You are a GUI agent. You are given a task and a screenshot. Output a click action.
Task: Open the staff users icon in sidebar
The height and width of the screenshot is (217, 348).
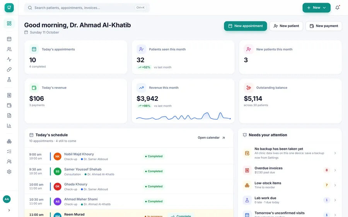9,161
